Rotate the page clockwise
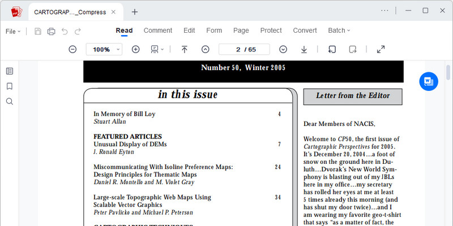Viewport: 453px width, 226px height. coord(352,49)
